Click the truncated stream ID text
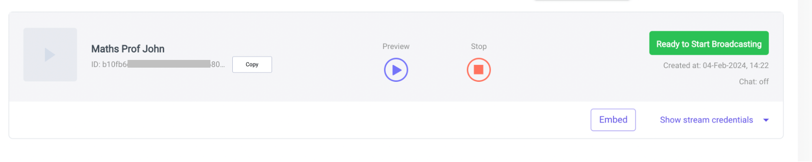This screenshot has height=162, width=812. 158,64
